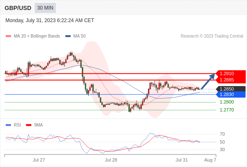Click the Jul 28 date axis label

[x=111, y=160]
